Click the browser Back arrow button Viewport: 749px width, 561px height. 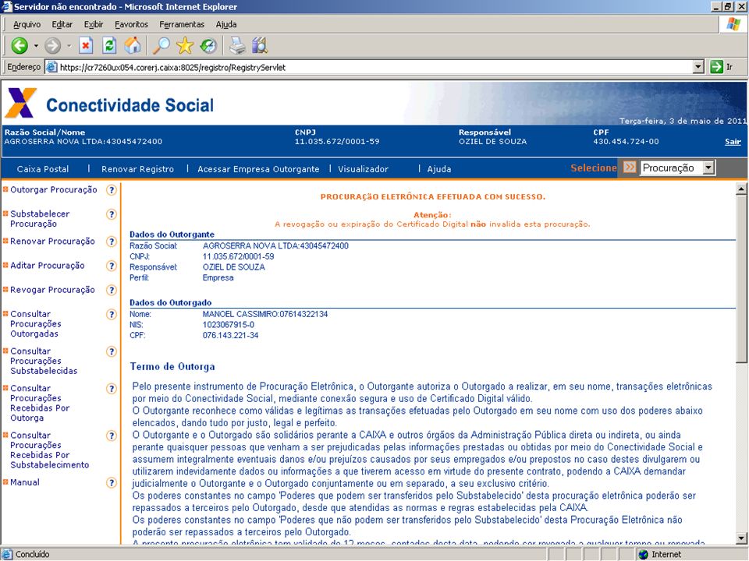pyautogui.click(x=20, y=46)
